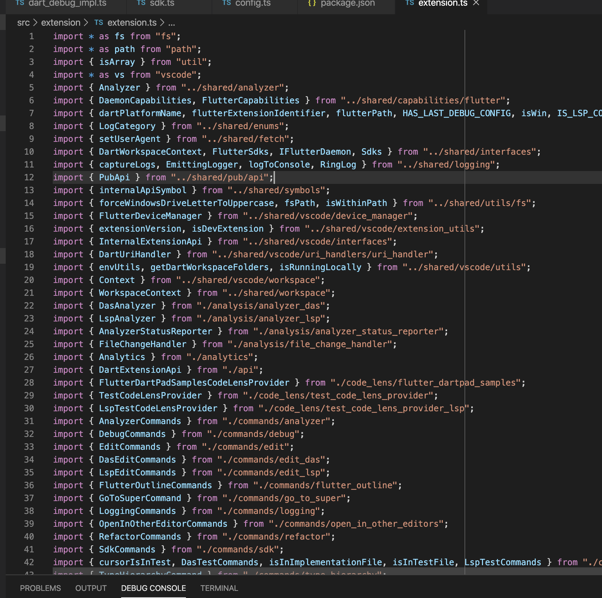Click the TS file icon in breadcrumb
Screen dimensions: 602x598
point(99,23)
